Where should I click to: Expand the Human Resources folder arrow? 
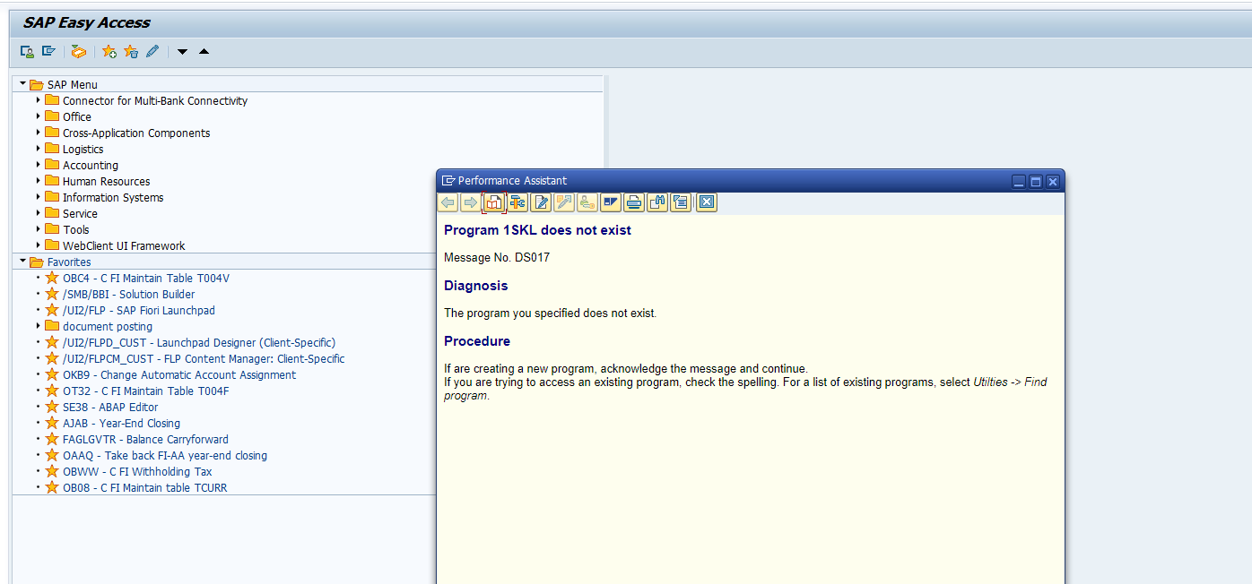coord(39,181)
